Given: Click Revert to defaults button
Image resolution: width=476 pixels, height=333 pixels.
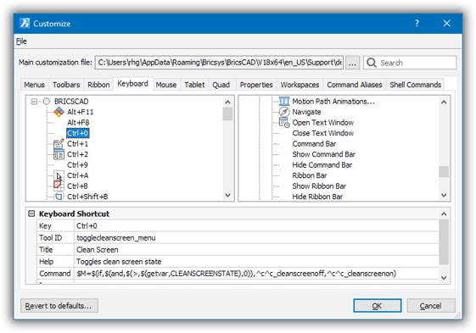Looking at the screenshot, I should click(59, 306).
